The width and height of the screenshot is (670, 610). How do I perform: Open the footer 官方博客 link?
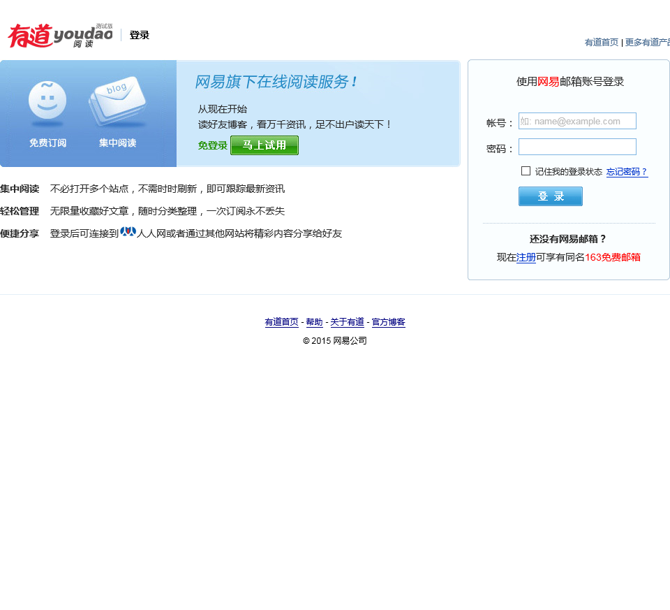pyautogui.click(x=389, y=322)
